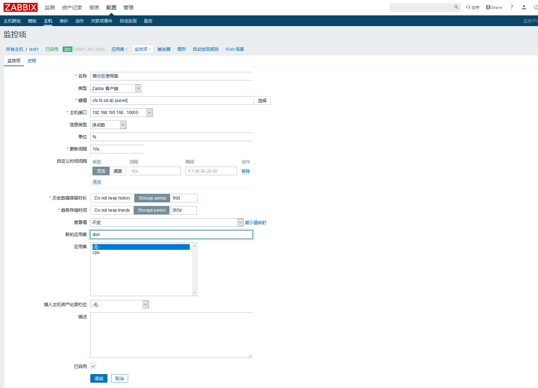Open the support link (支持)
538x388 pixels.
point(472,7)
